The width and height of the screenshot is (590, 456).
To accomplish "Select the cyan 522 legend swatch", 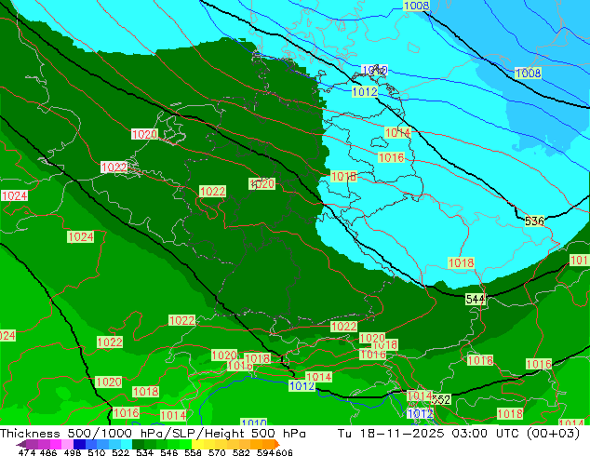I will click(127, 444).
